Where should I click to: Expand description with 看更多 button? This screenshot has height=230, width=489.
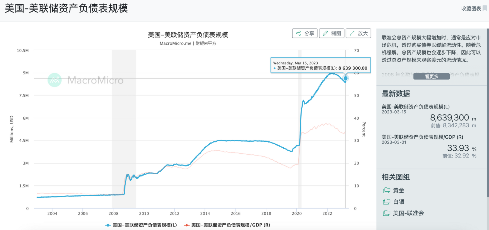click(431, 76)
